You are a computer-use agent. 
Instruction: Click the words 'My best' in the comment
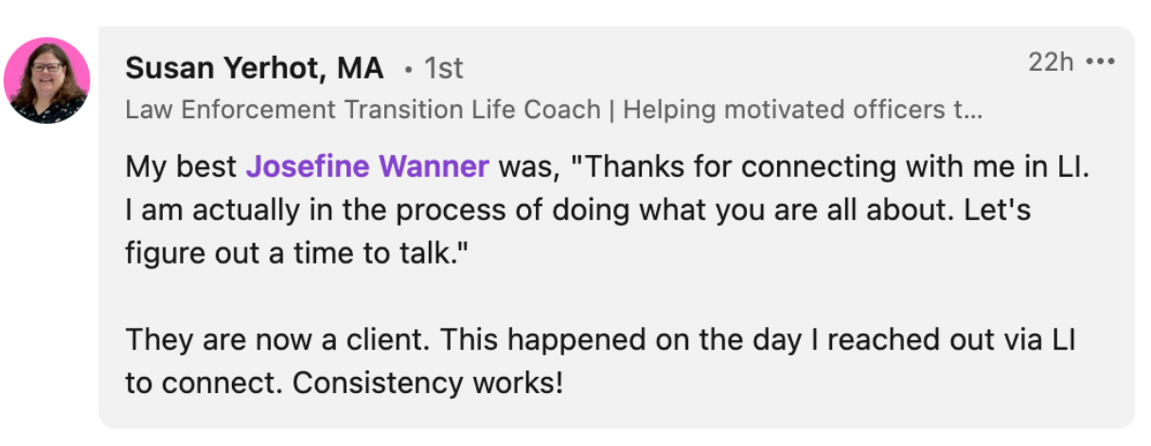181,167
